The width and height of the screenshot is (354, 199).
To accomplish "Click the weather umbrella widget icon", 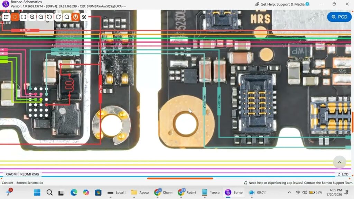I will [x=8, y=192].
